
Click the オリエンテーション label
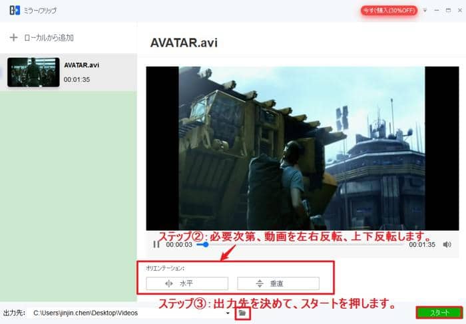point(165,268)
